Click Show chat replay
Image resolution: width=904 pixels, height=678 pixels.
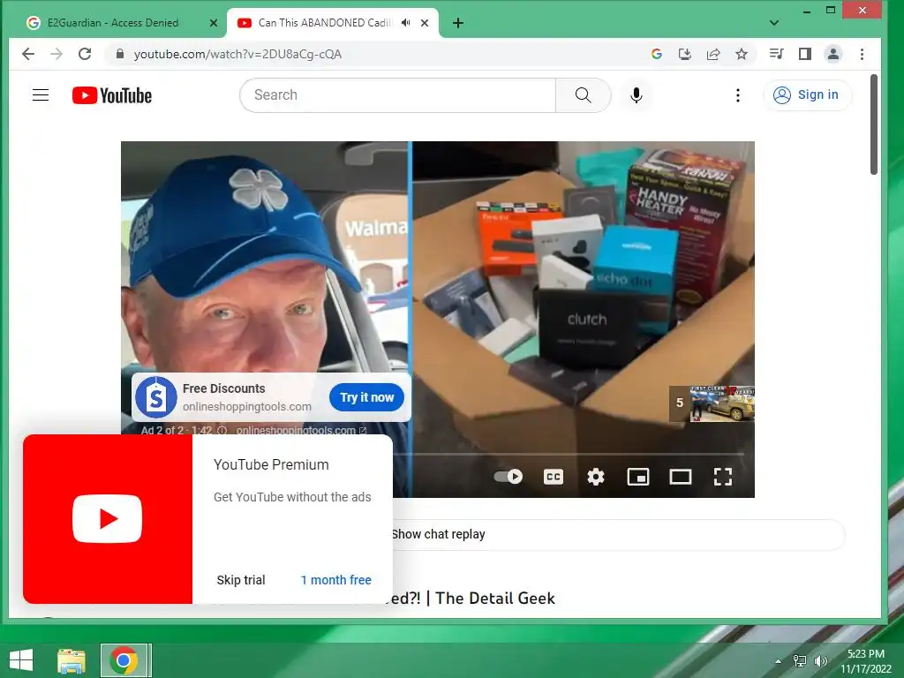pyautogui.click(x=438, y=534)
